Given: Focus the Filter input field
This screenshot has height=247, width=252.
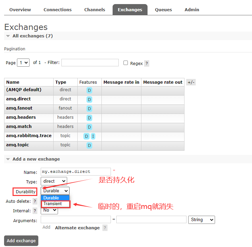Looking at the screenshot, I should coord(90,63).
